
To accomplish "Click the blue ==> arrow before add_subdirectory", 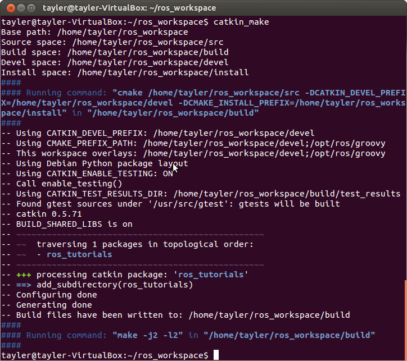I will coord(24,285).
